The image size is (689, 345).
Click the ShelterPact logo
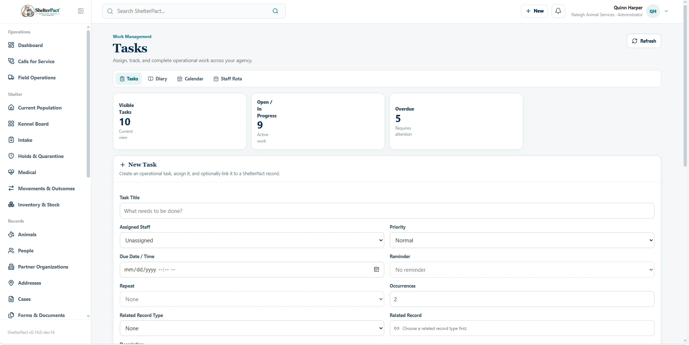(41, 11)
